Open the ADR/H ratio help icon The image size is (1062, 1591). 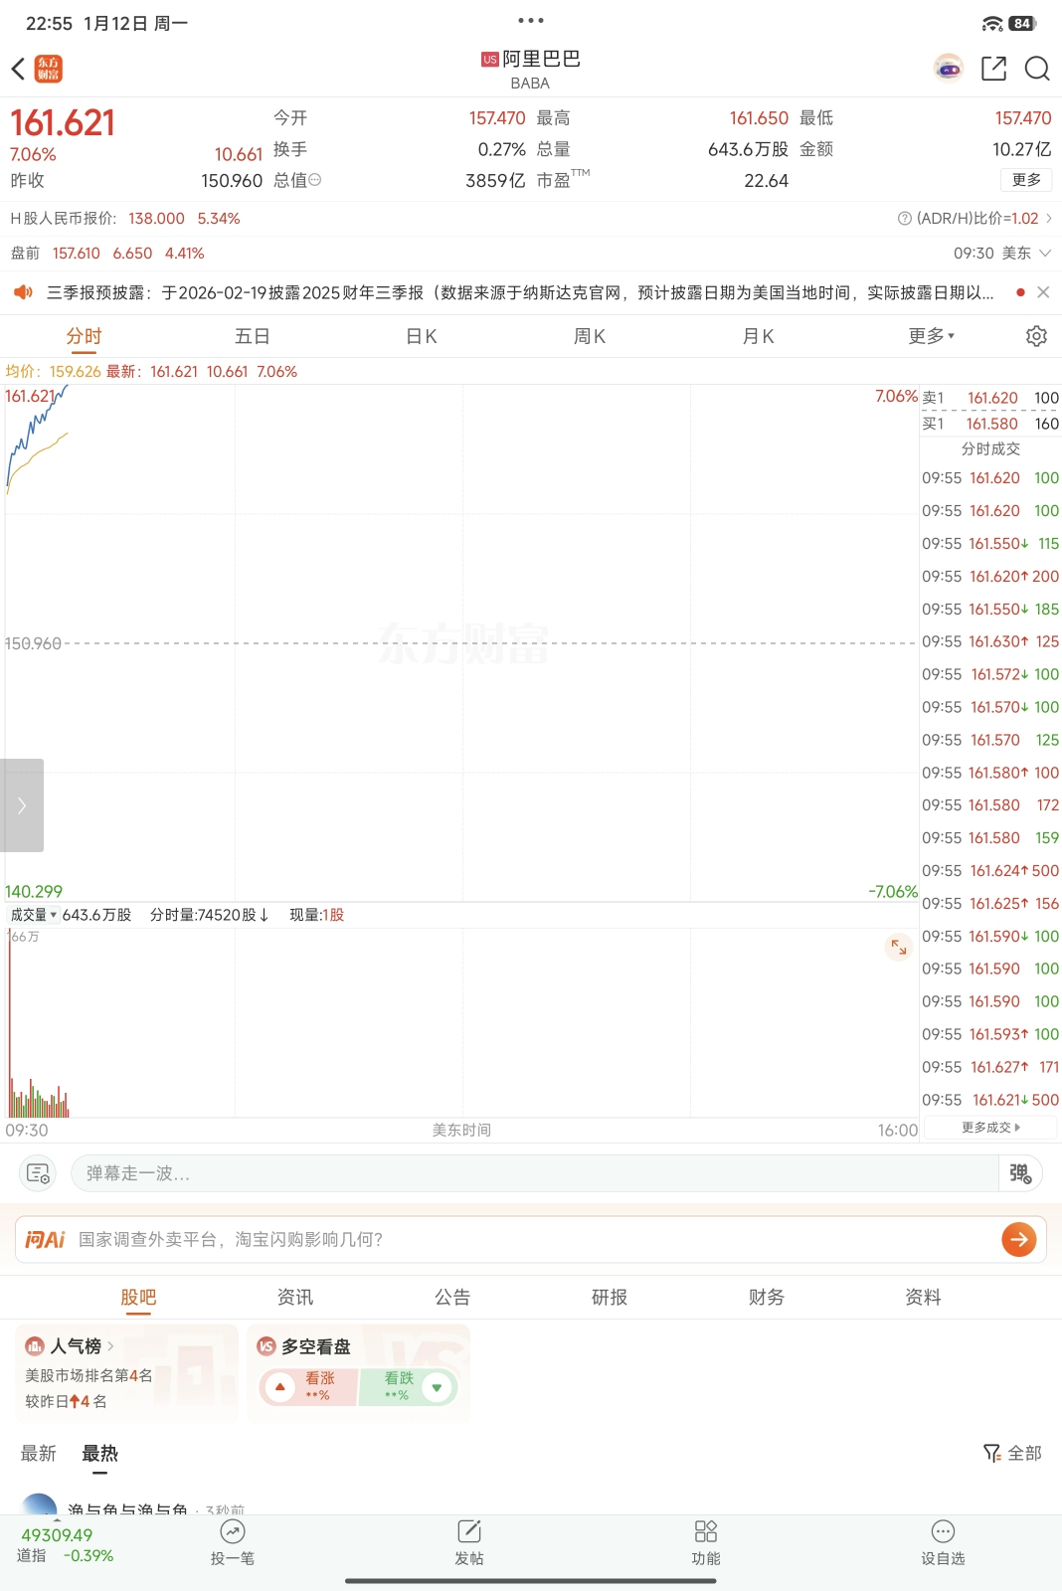coord(905,219)
